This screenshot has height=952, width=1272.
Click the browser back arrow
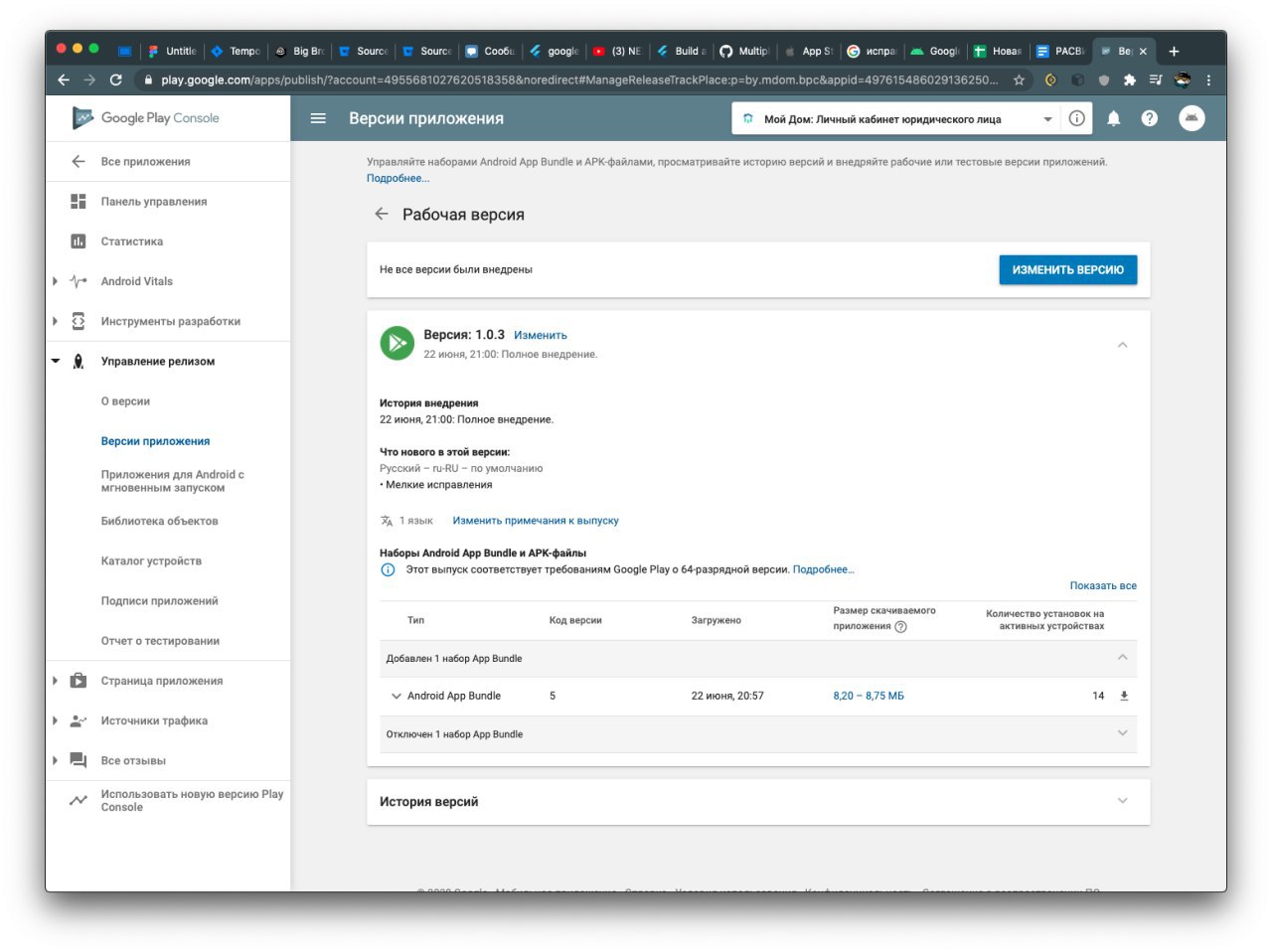[64, 79]
